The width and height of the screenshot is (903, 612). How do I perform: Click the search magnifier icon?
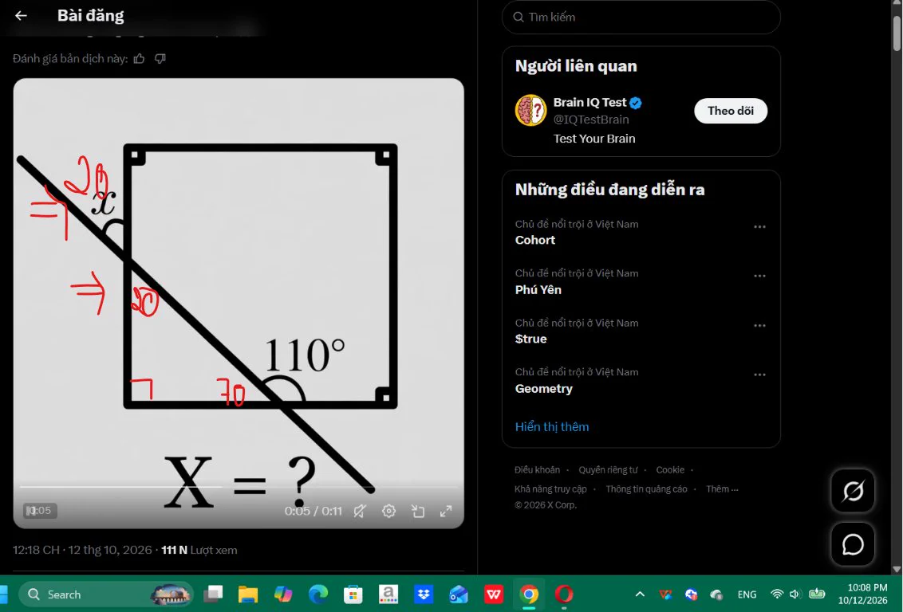[519, 18]
